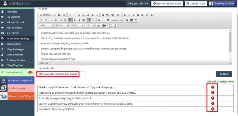This screenshot has width=238, height=116.
Task: Click the Start button
Action: 224,74
